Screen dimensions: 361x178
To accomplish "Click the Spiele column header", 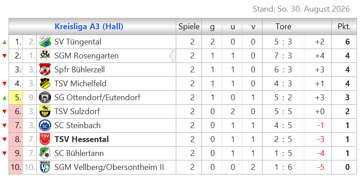I will click(189, 27).
